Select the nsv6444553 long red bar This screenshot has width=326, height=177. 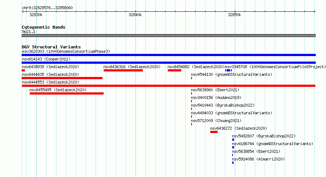pos(168,86)
